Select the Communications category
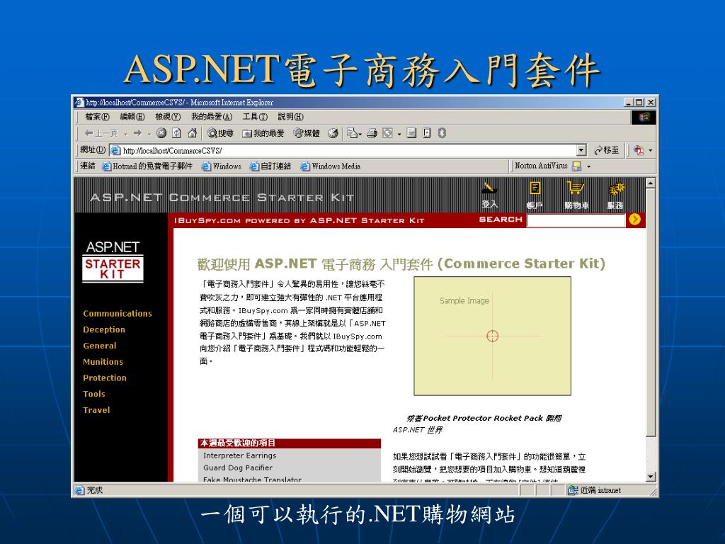The image size is (725, 544). [x=118, y=313]
